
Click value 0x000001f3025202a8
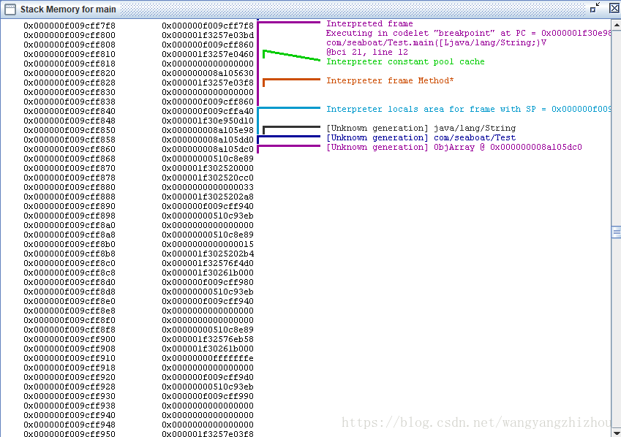[x=208, y=197]
